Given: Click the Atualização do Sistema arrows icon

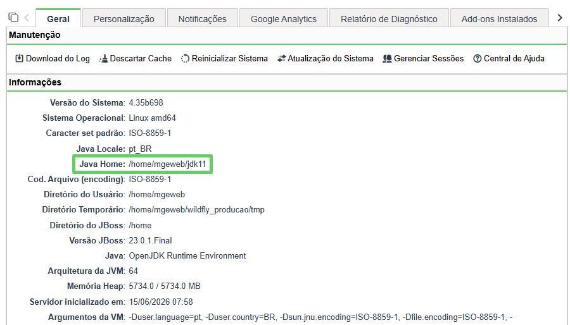Looking at the screenshot, I should [x=281, y=58].
